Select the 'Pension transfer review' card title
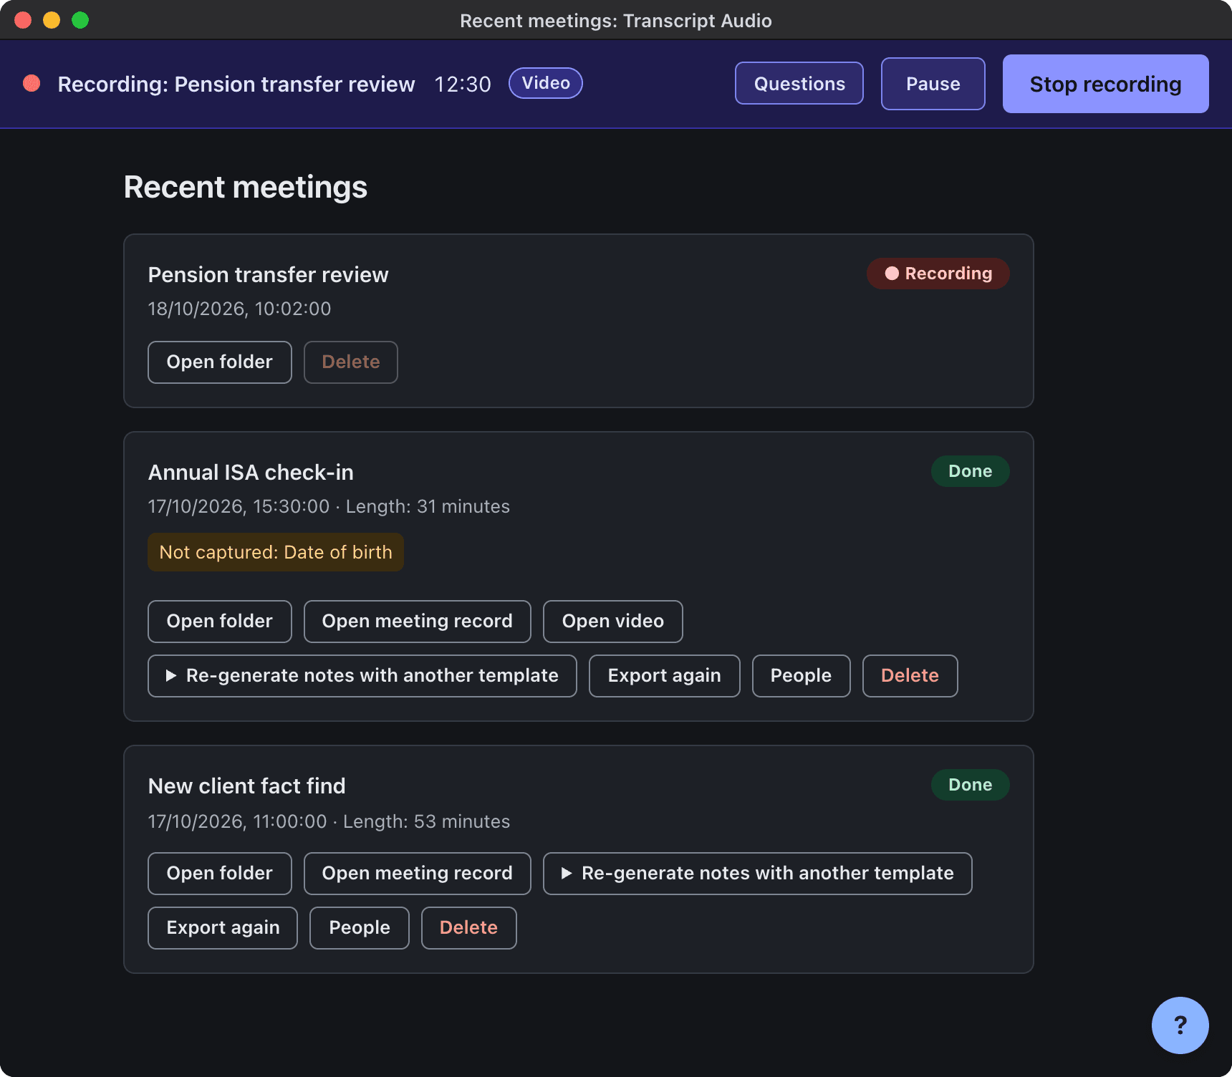1232x1077 pixels. pos(268,275)
